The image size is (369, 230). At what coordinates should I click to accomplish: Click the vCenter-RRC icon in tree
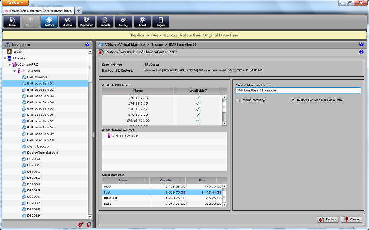coord(14,64)
